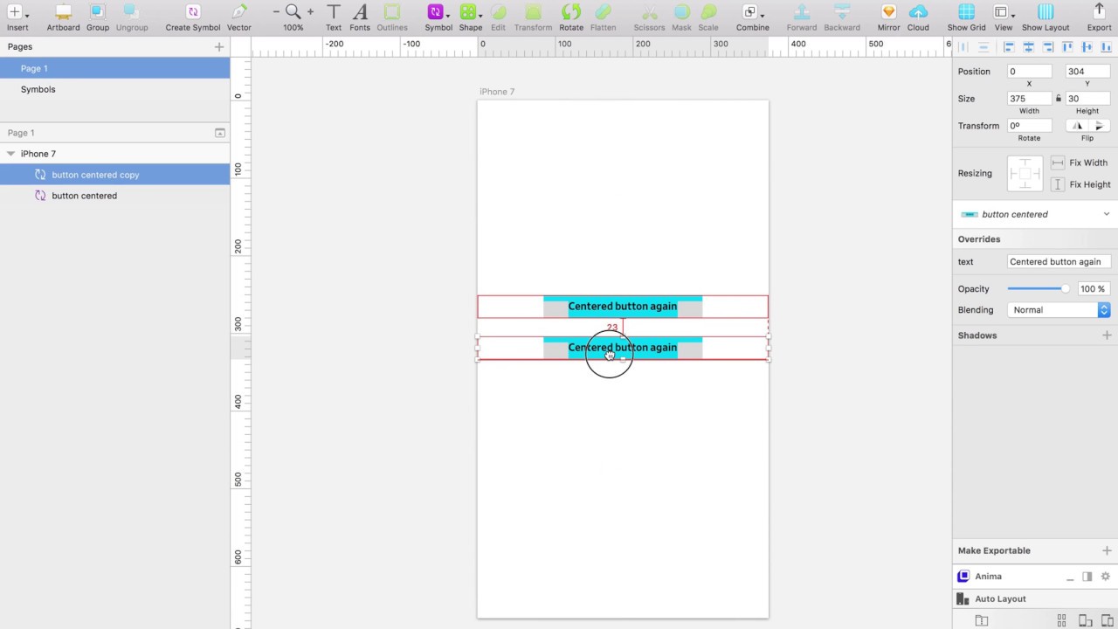Select the button centered layer
Viewport: 1118px width, 629px height.
point(84,196)
